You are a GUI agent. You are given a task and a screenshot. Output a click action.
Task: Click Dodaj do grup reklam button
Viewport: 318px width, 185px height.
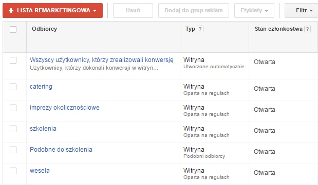click(x=194, y=11)
